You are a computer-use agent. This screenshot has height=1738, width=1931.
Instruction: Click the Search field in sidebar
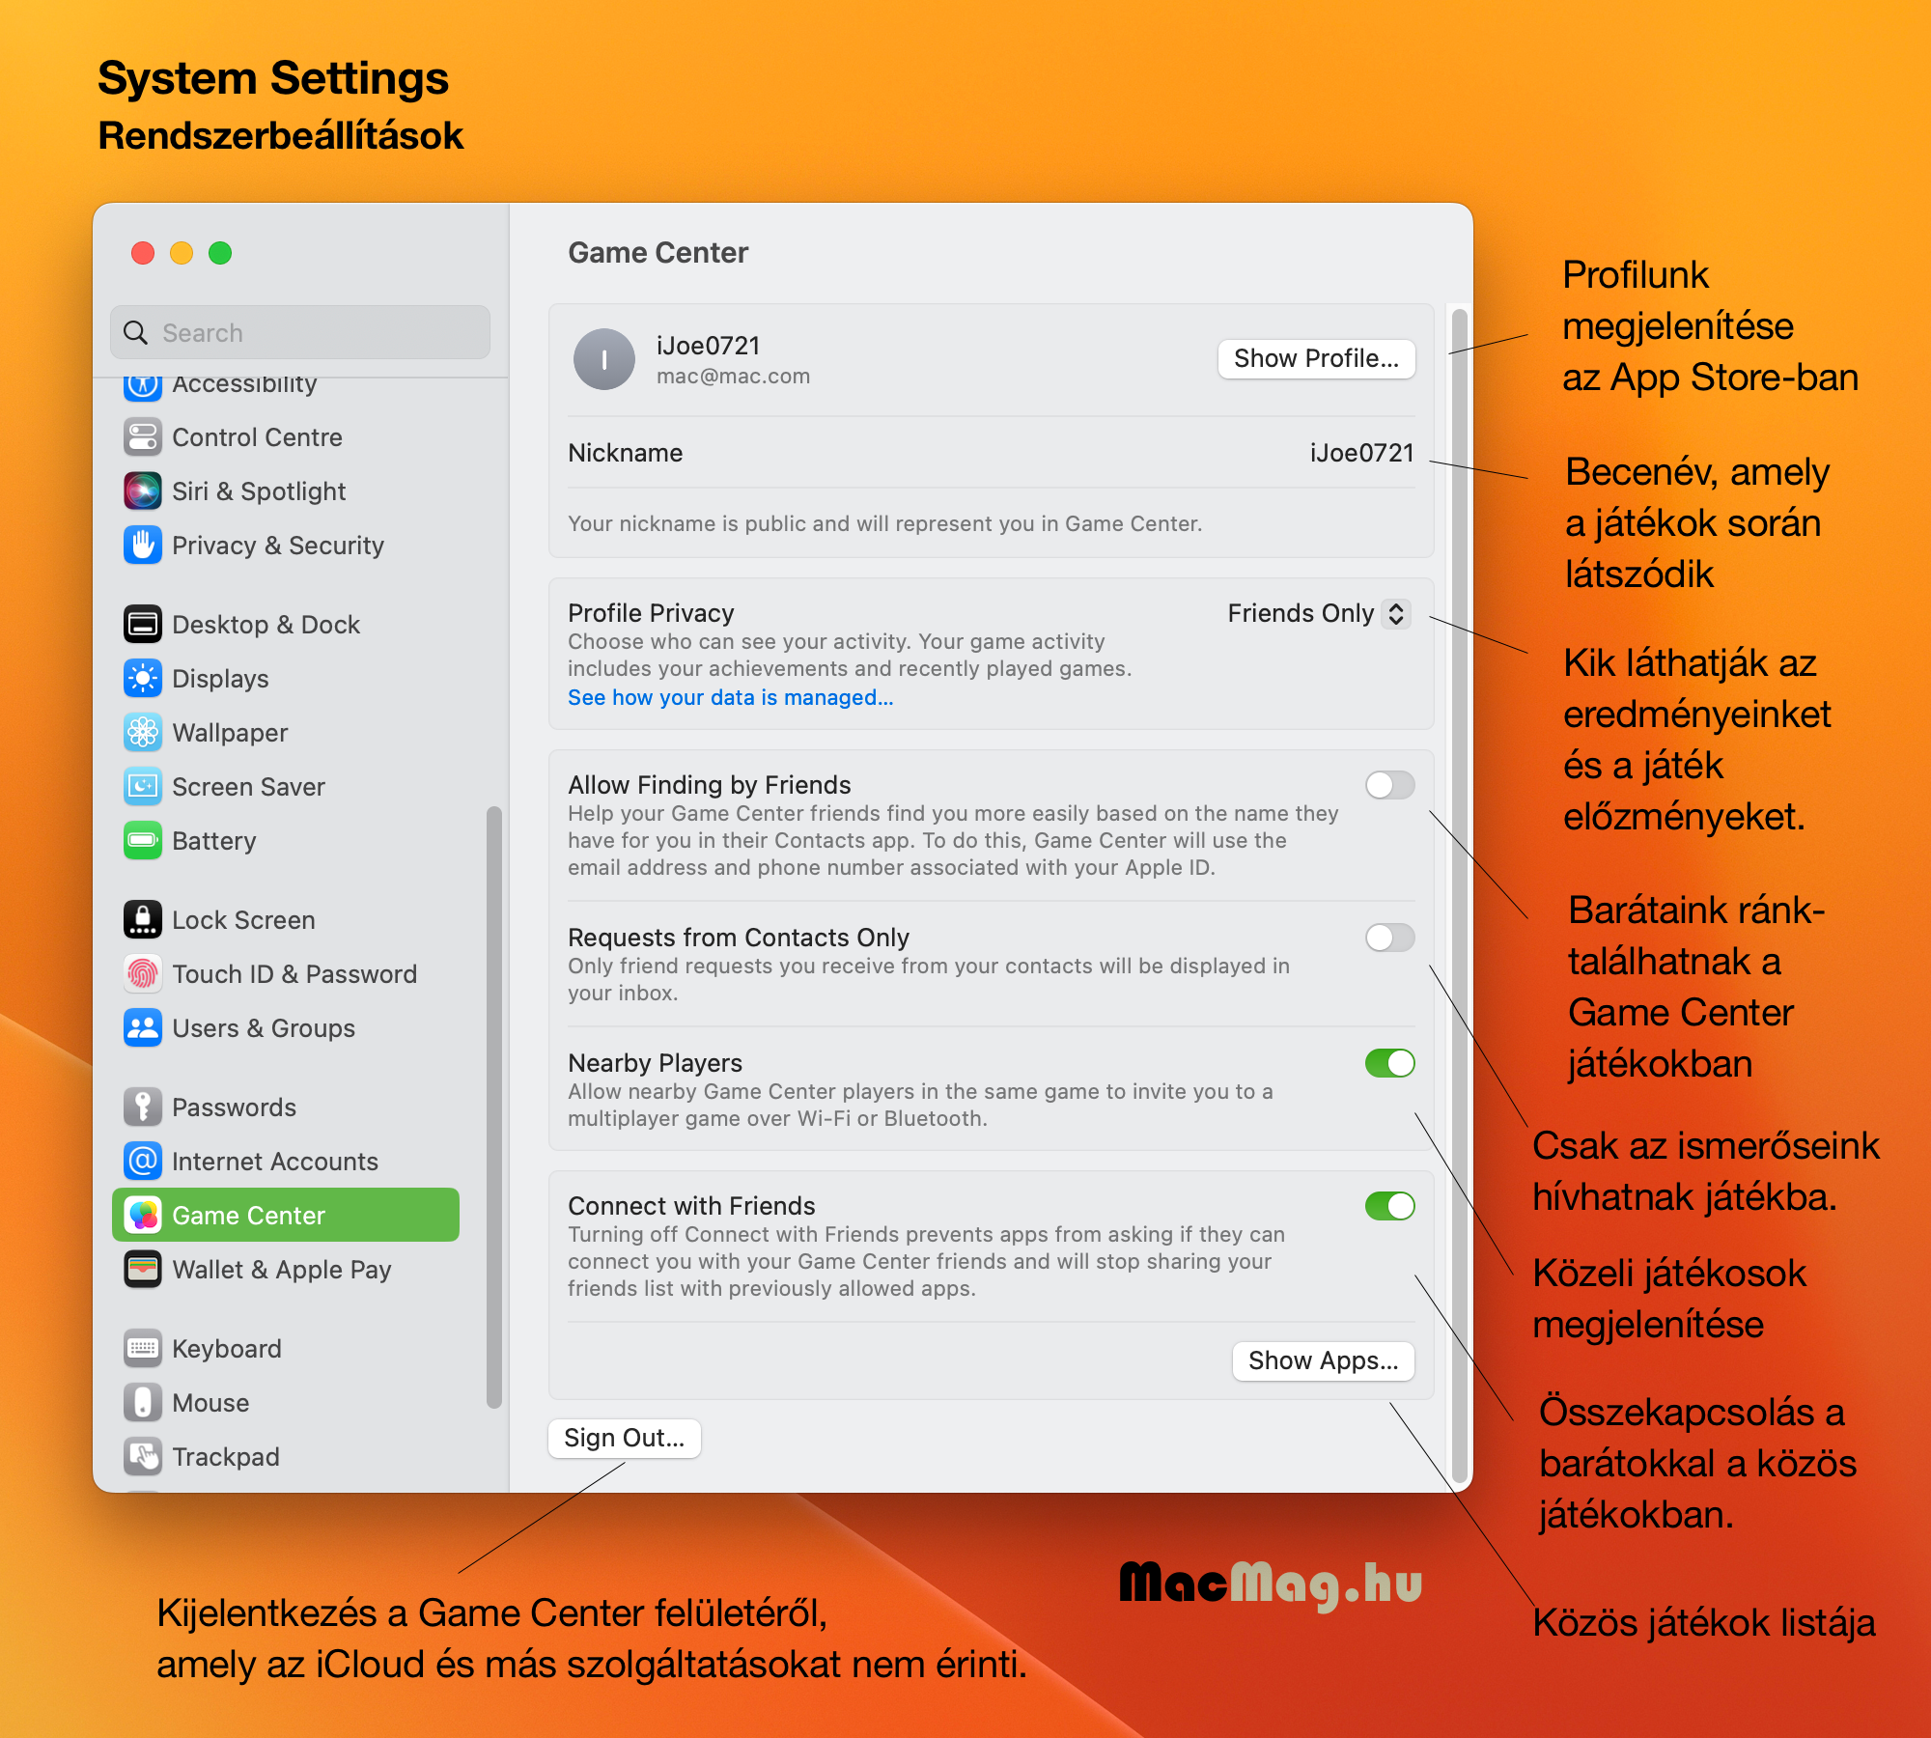click(x=300, y=333)
